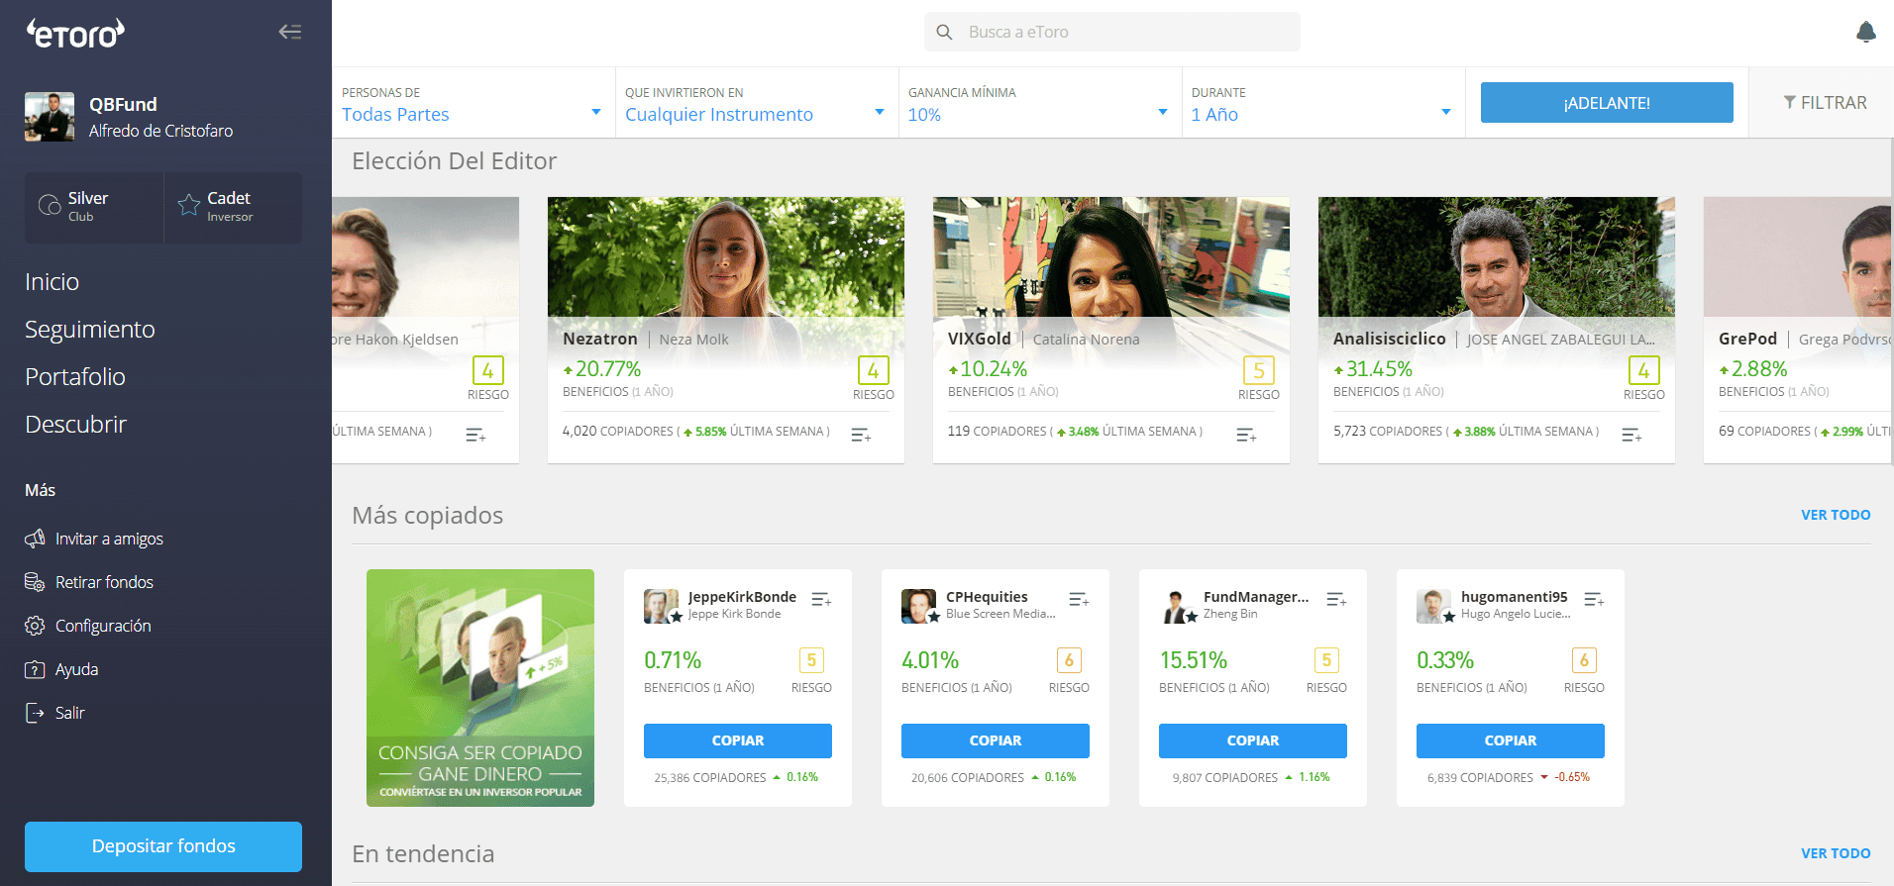Screen dimensions: 1894x886
Task: Click Configuración gear icon
Action: pos(35,626)
